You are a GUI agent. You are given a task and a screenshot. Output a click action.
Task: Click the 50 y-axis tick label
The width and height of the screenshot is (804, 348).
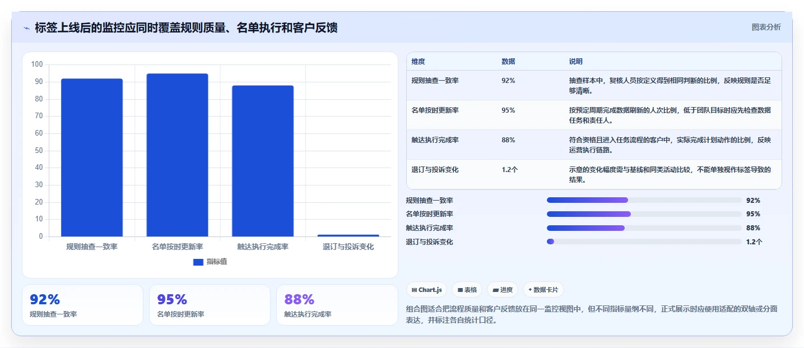[x=39, y=150]
